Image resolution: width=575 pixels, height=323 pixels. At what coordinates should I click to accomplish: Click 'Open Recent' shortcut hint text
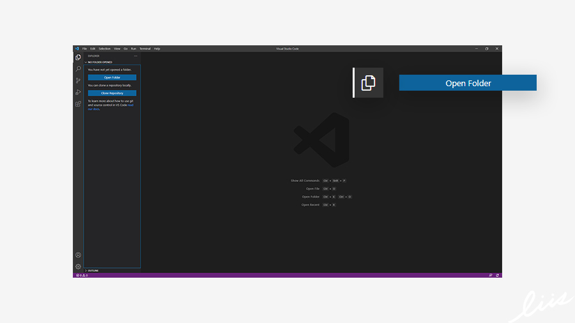pos(310,205)
